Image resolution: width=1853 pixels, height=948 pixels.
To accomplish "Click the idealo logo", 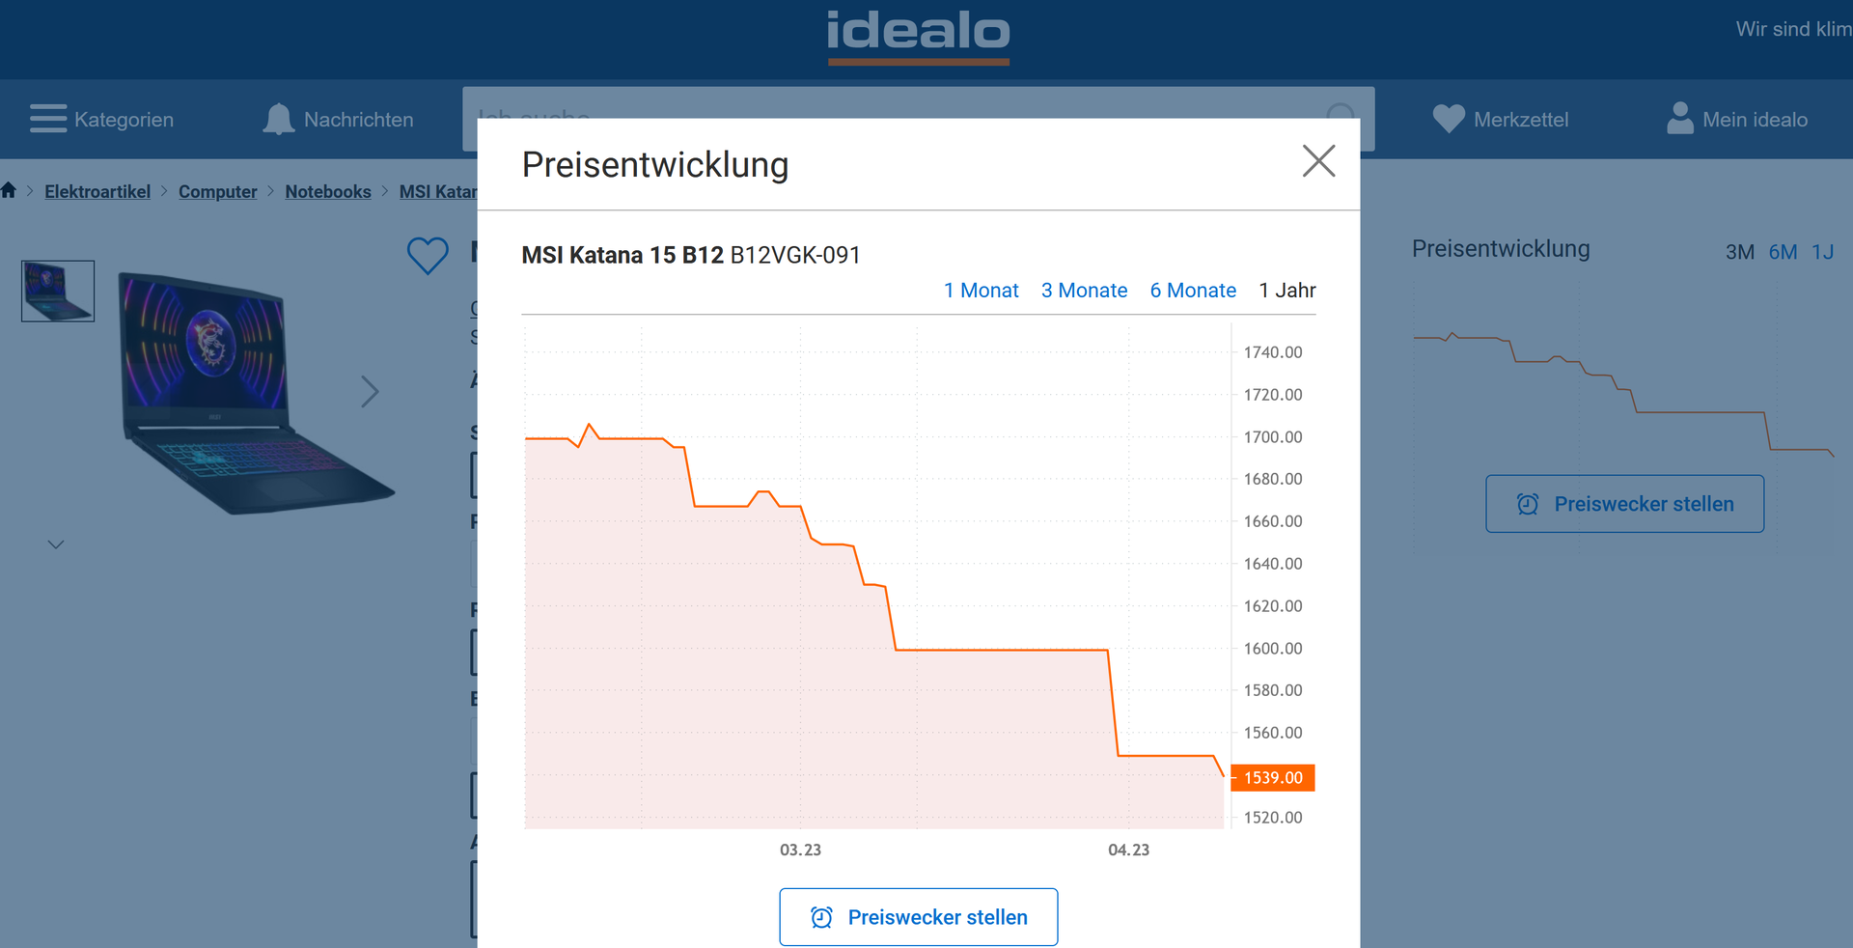I will click(918, 35).
